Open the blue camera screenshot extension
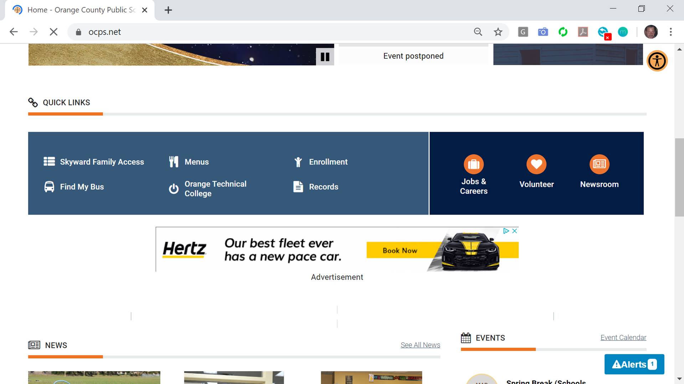The width and height of the screenshot is (684, 384). (x=543, y=32)
